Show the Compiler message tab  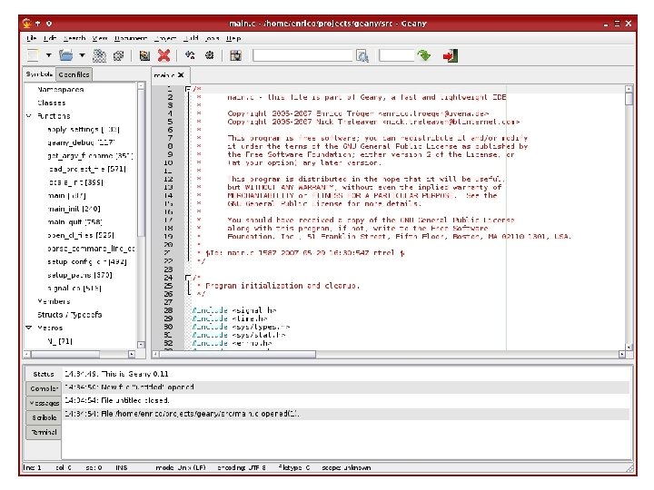point(44,388)
